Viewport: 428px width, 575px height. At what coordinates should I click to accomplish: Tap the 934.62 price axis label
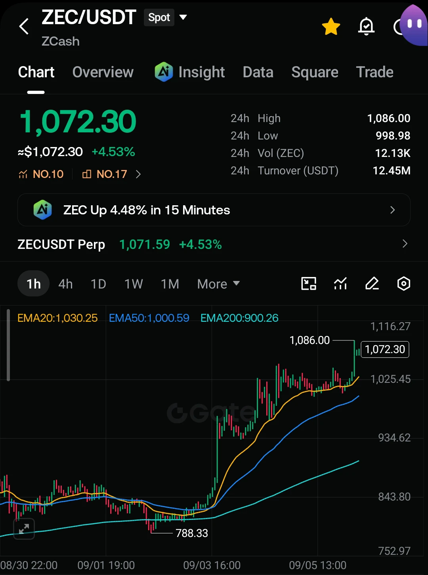[394, 438]
